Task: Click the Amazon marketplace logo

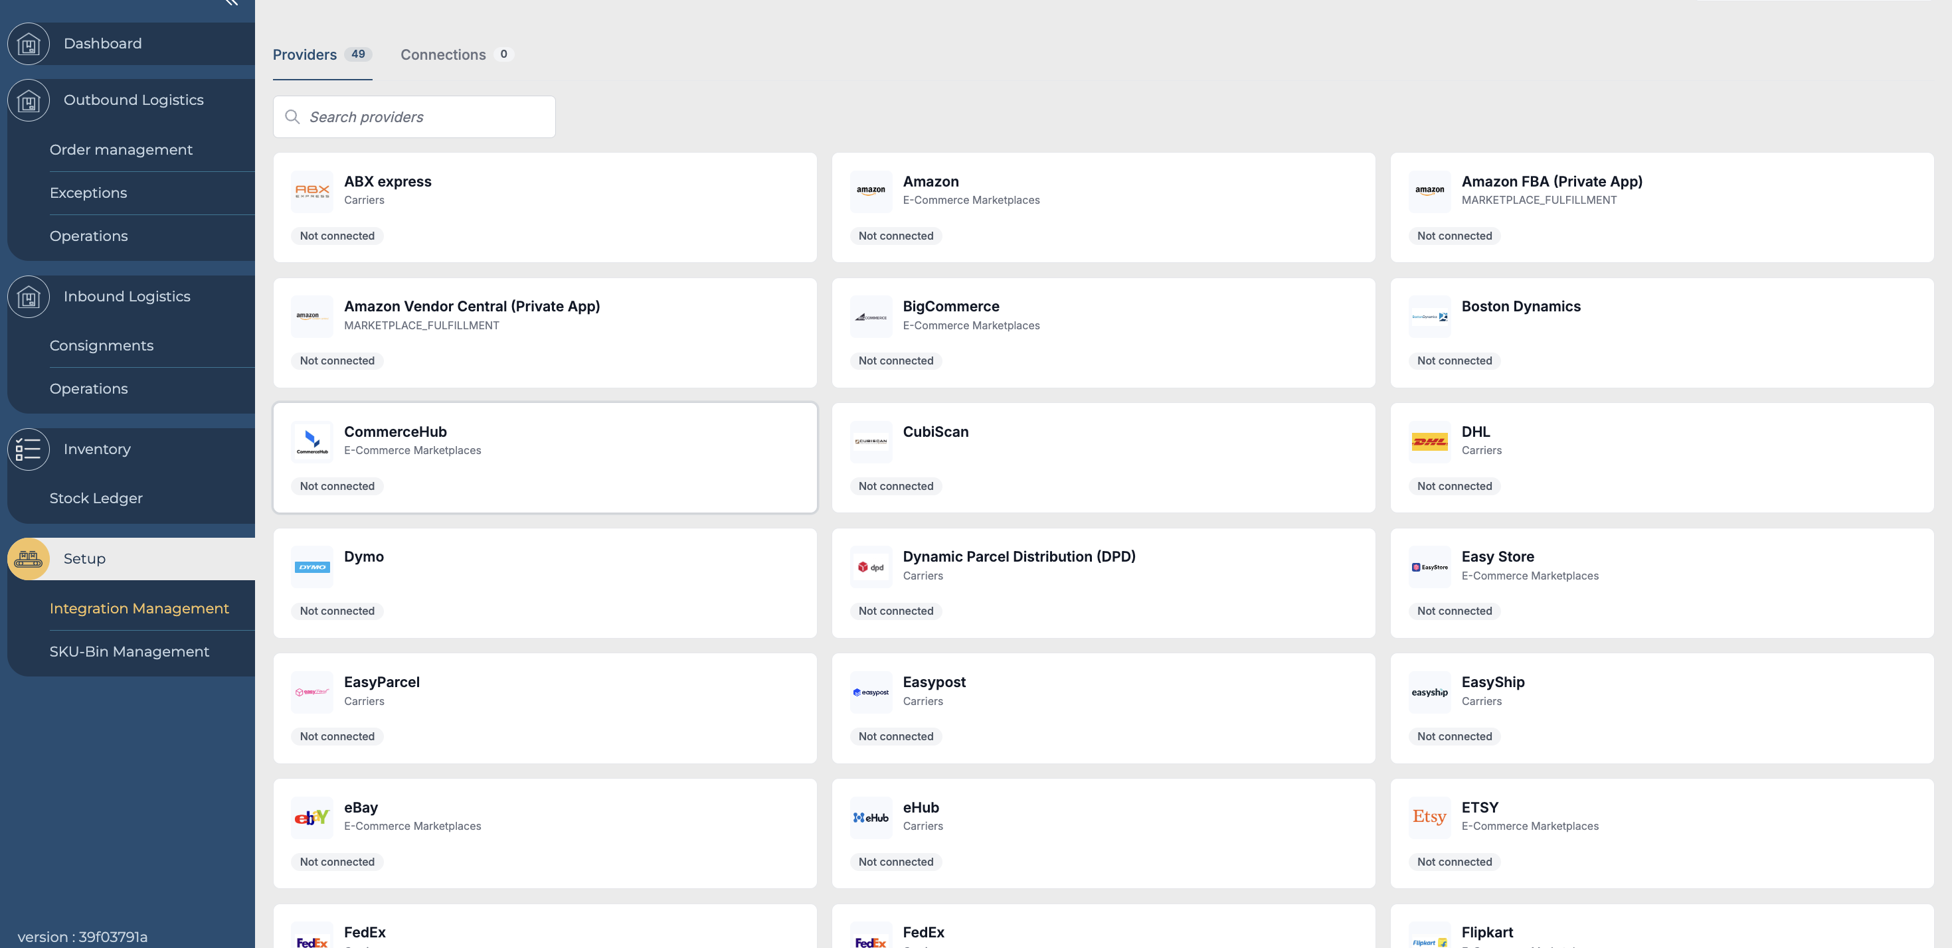Action: pos(871,192)
